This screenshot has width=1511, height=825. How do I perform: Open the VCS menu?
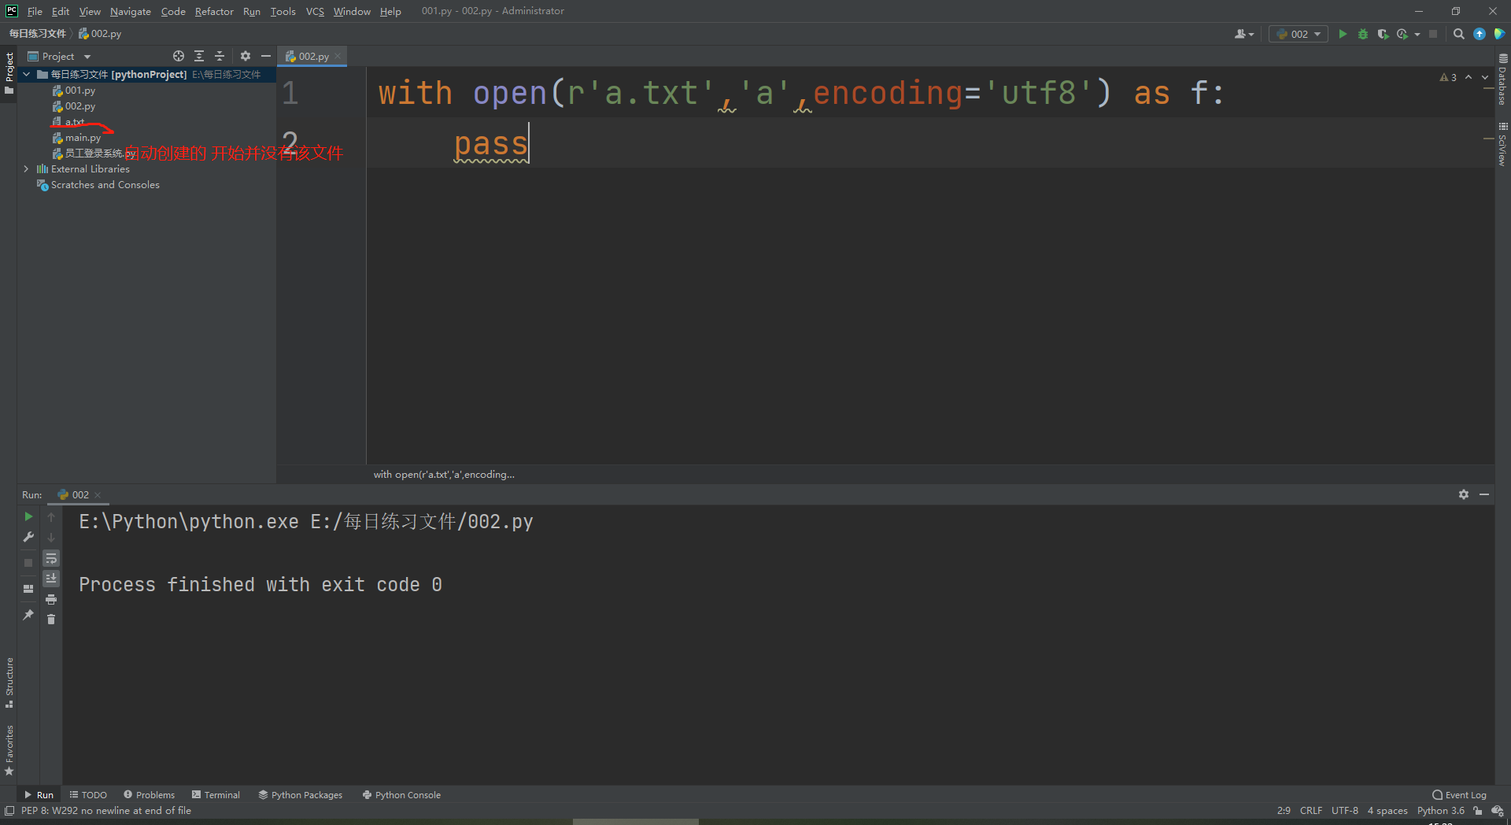[x=315, y=11]
